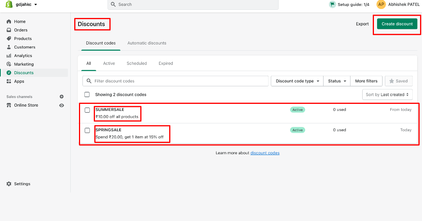Click the AP user avatar
422x221 pixels.
pos(381,4)
